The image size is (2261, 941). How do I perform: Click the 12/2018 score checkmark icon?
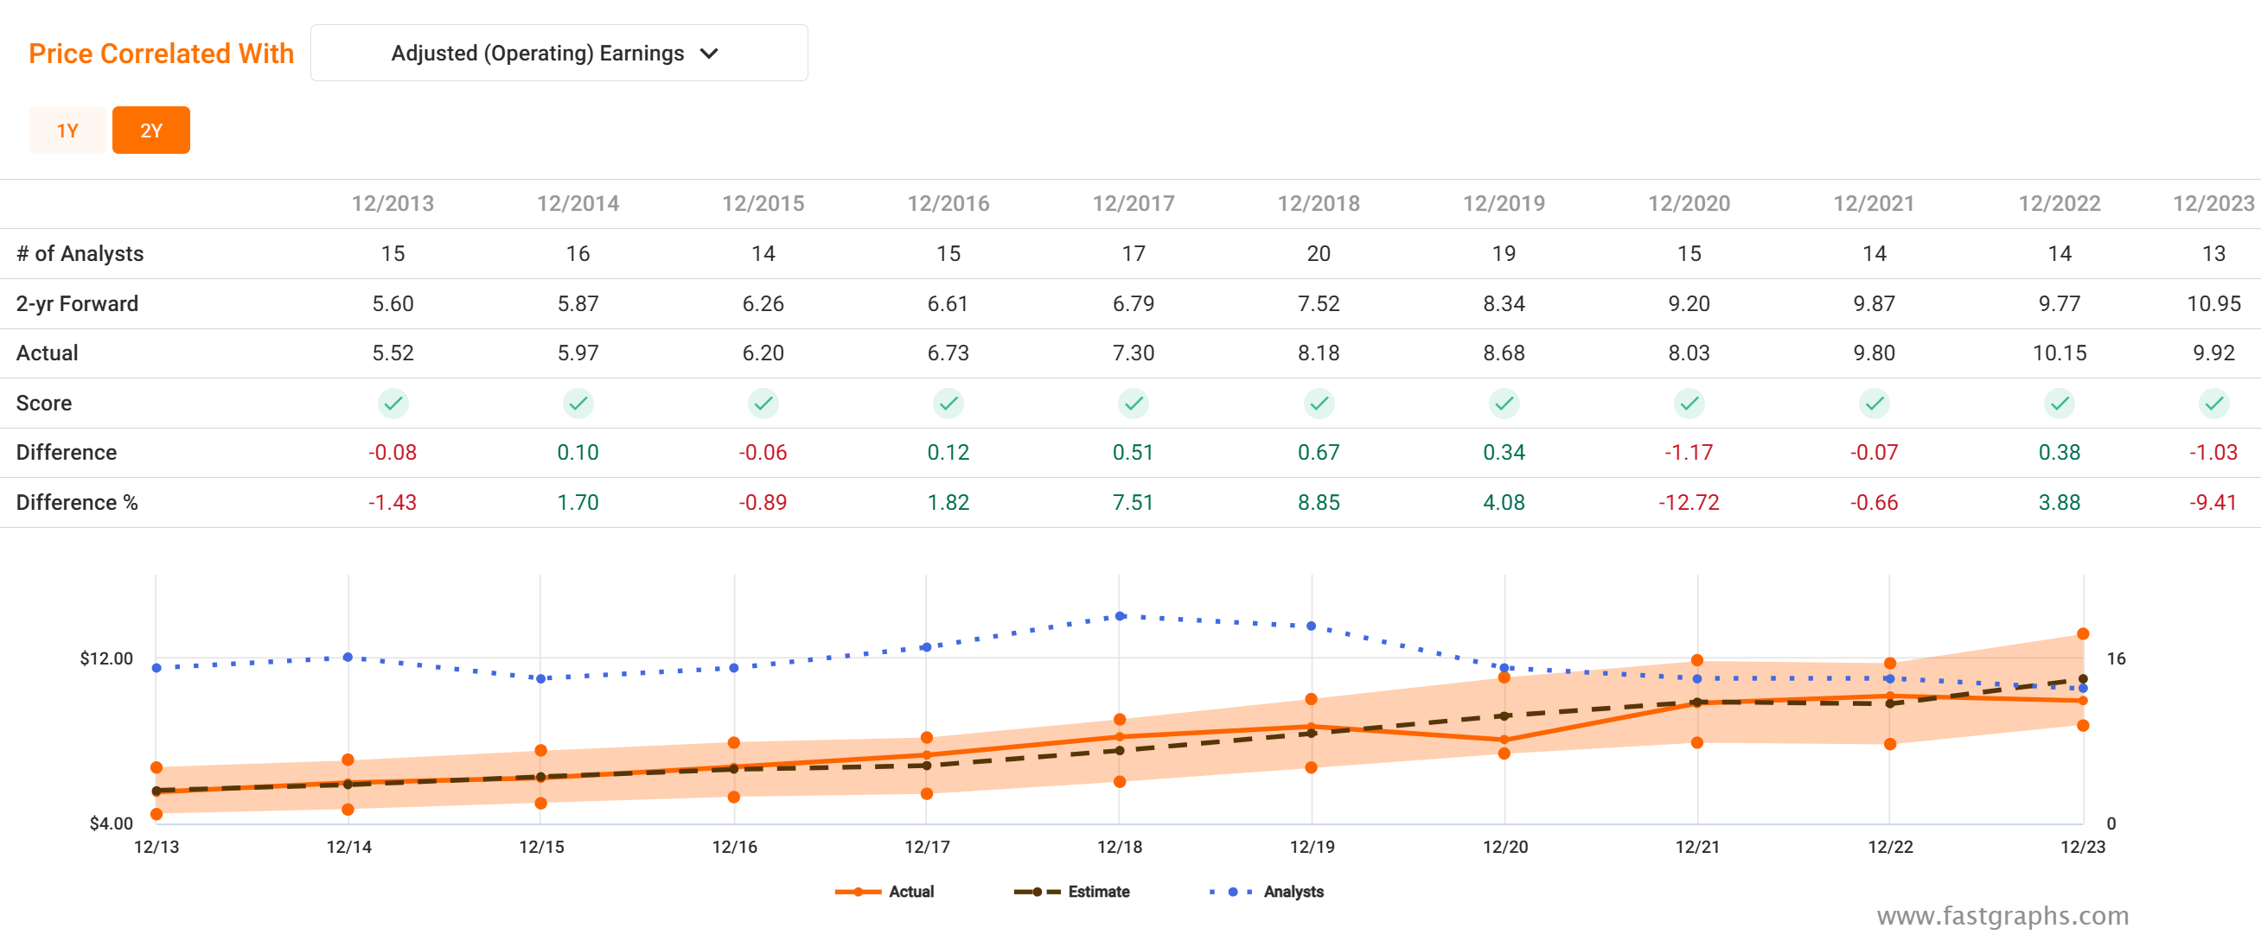click(1319, 404)
